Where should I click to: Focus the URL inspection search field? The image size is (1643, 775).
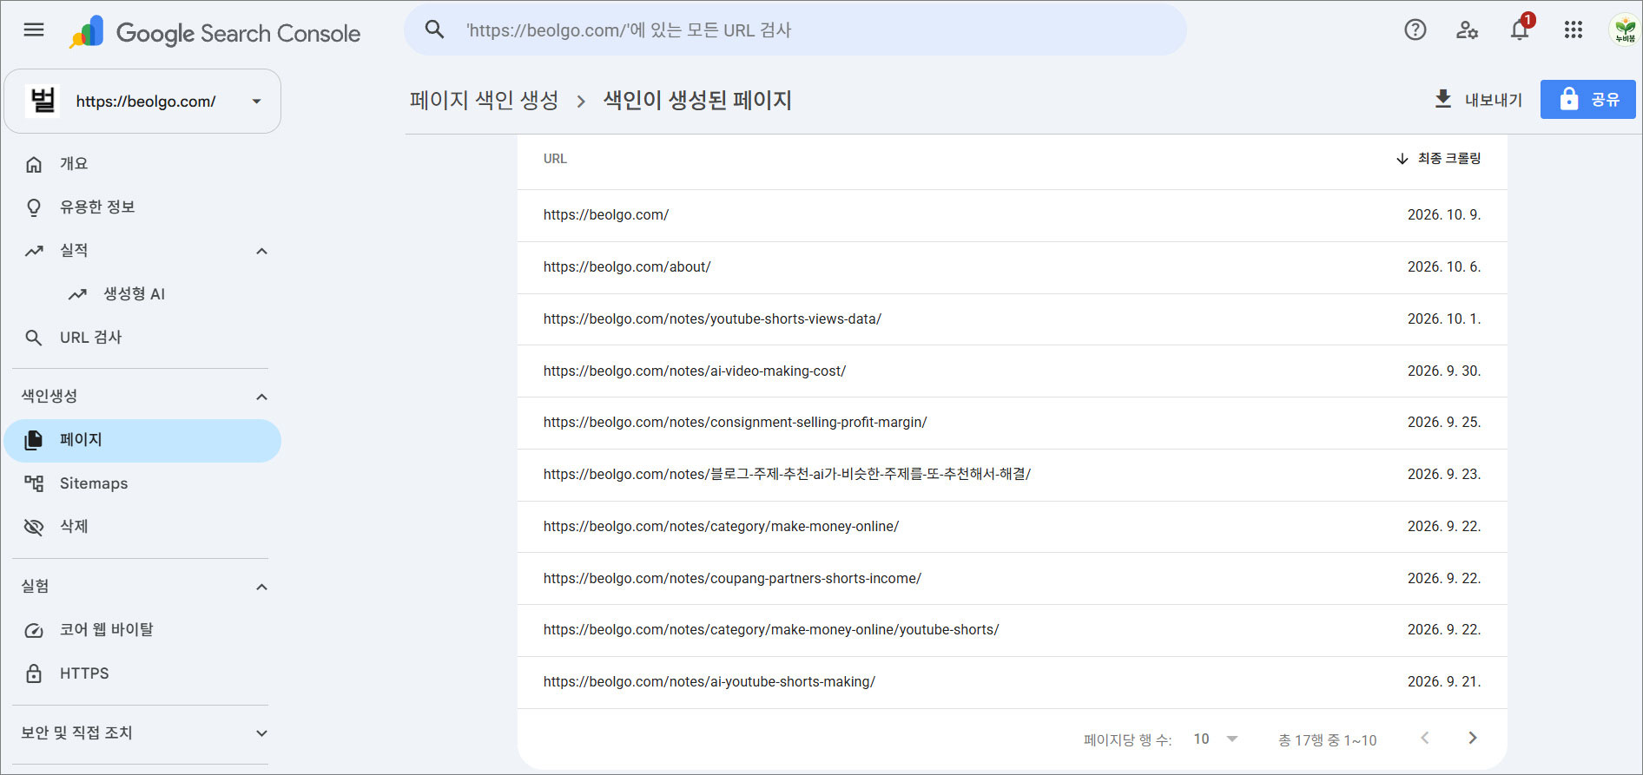pyautogui.click(x=795, y=30)
